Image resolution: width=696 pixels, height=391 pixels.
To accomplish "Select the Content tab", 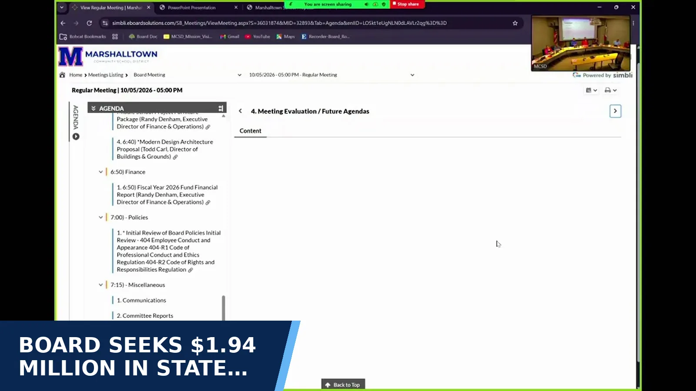I will (251, 131).
